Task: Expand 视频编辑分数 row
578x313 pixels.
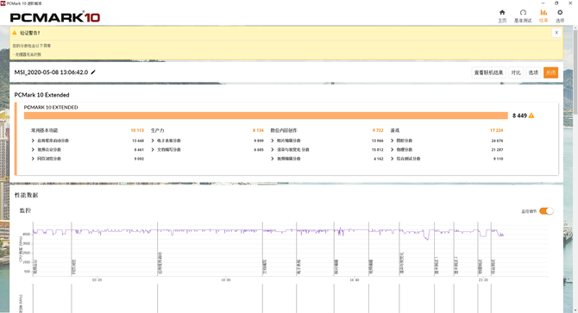Action: pos(273,159)
